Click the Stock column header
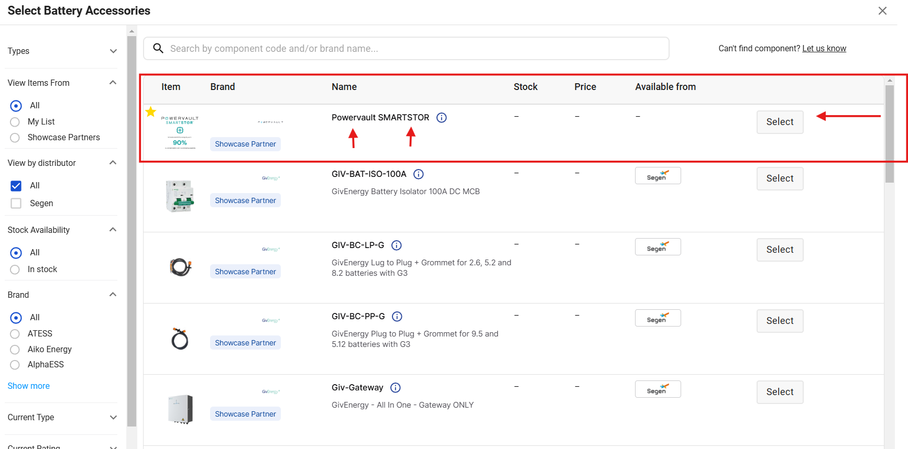This screenshot has width=908, height=449. [526, 87]
